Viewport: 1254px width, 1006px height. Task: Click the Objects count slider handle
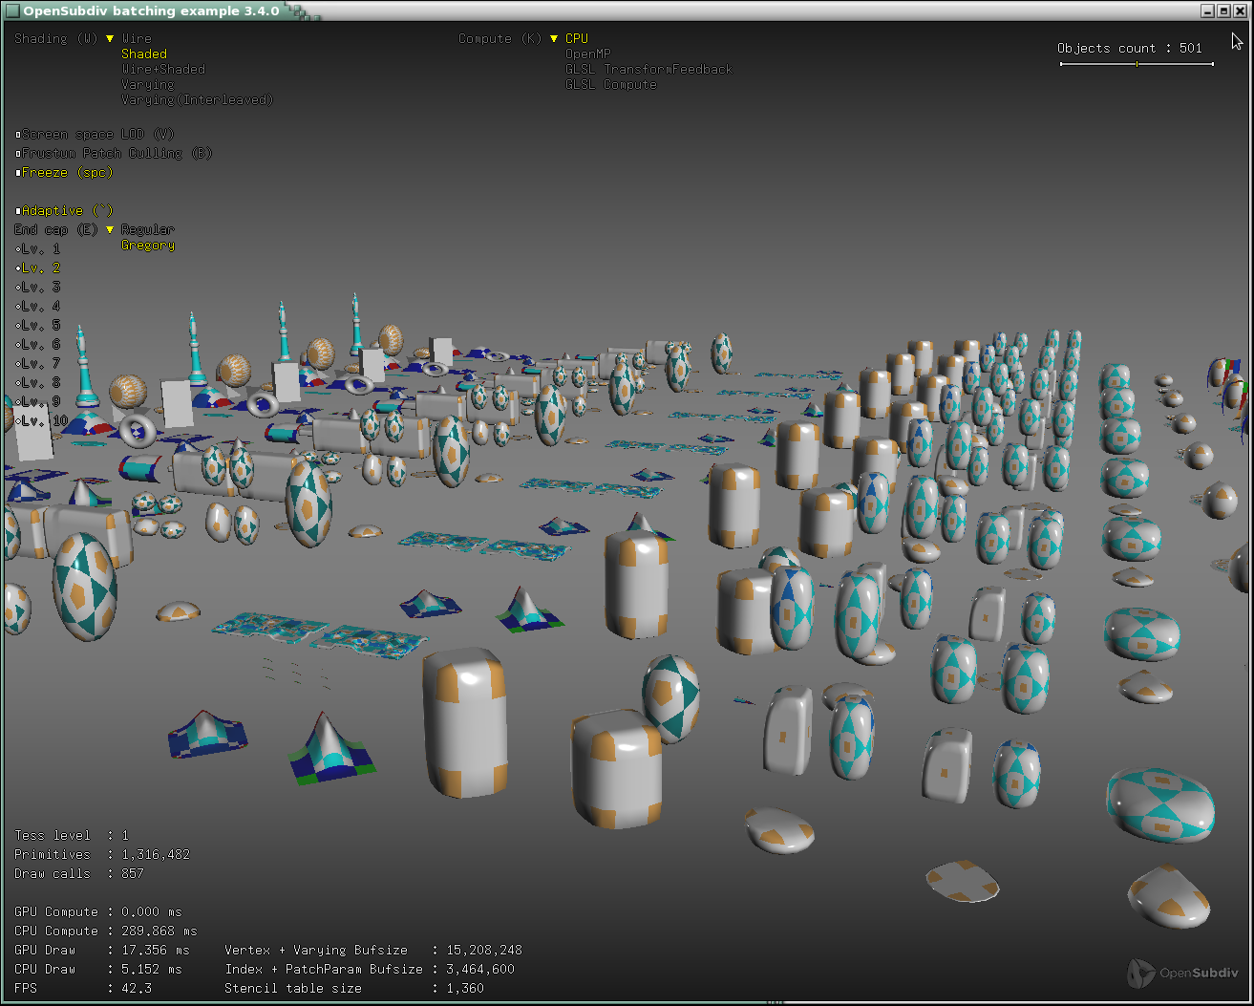point(1137,64)
